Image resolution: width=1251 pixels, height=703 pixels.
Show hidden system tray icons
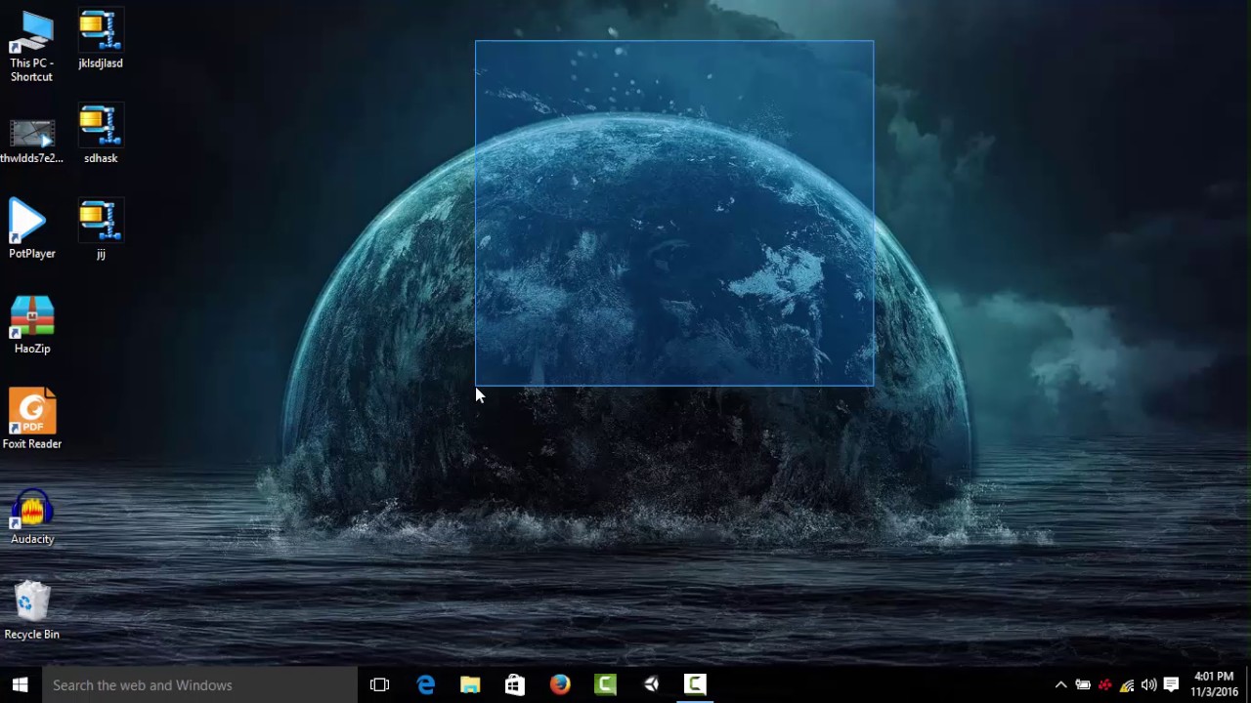click(x=1060, y=684)
